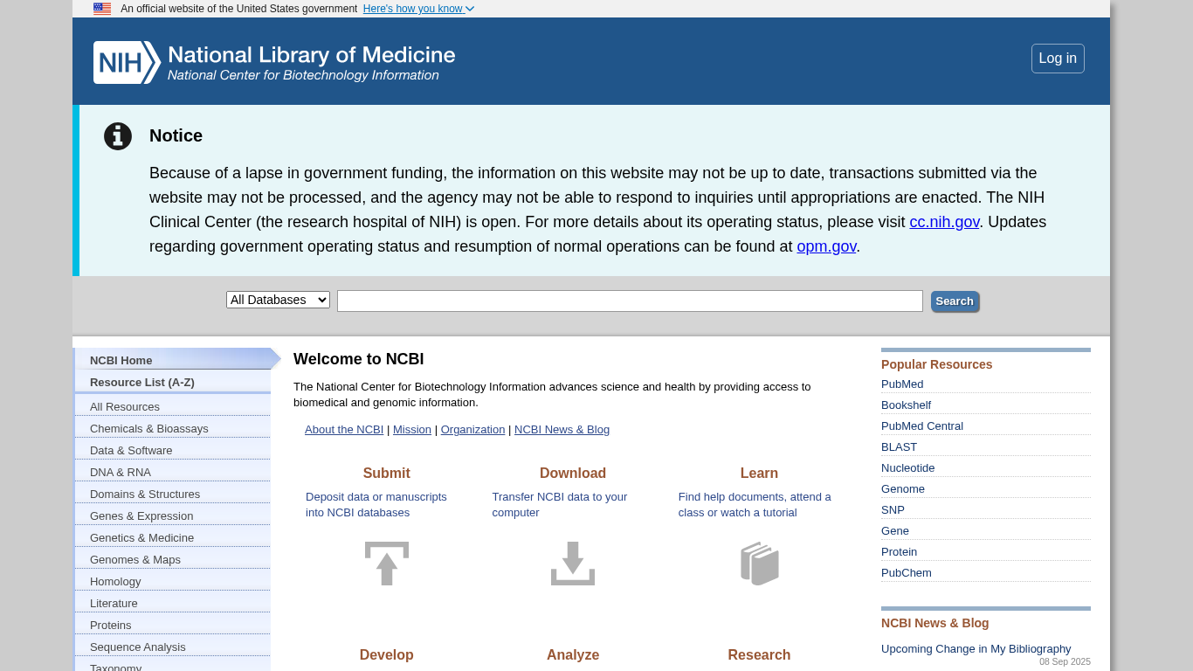Select Homology category

click(x=173, y=581)
